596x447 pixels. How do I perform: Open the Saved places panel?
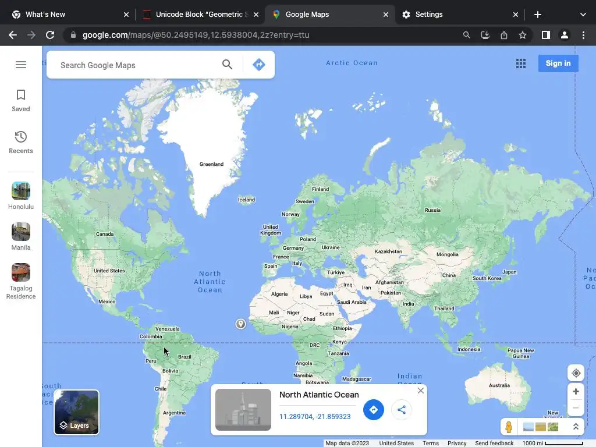pos(21,101)
